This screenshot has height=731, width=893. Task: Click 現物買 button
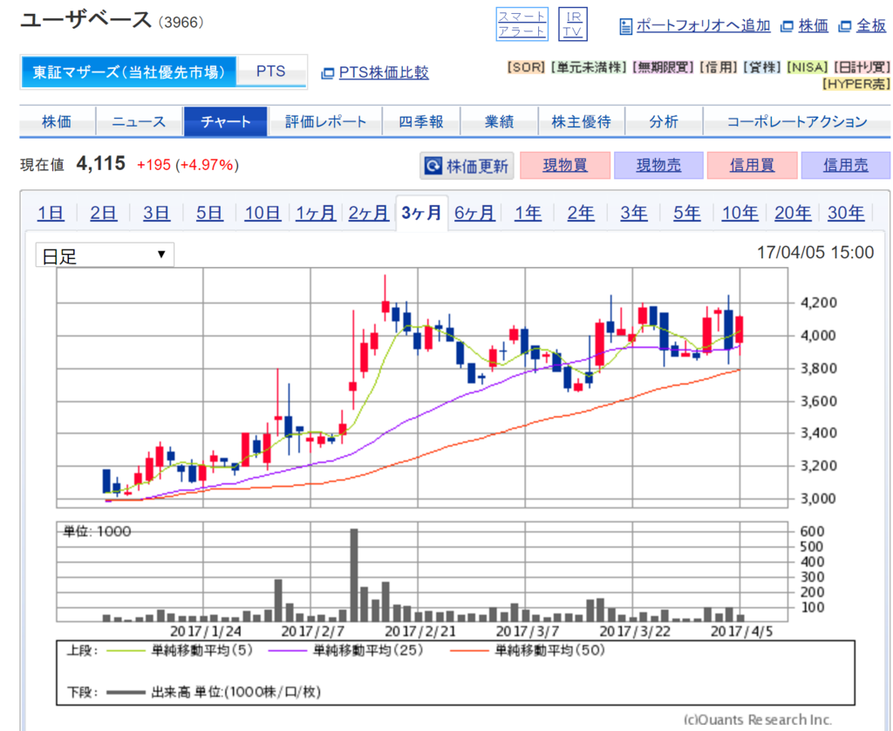565,165
